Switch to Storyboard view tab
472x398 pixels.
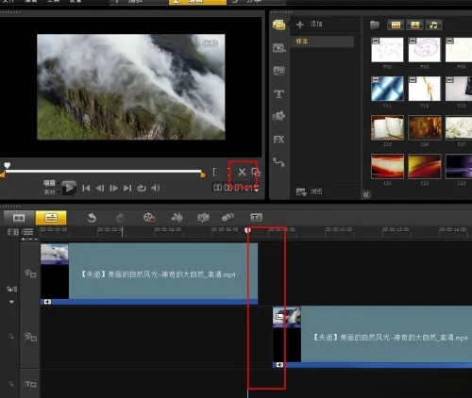coord(19,218)
